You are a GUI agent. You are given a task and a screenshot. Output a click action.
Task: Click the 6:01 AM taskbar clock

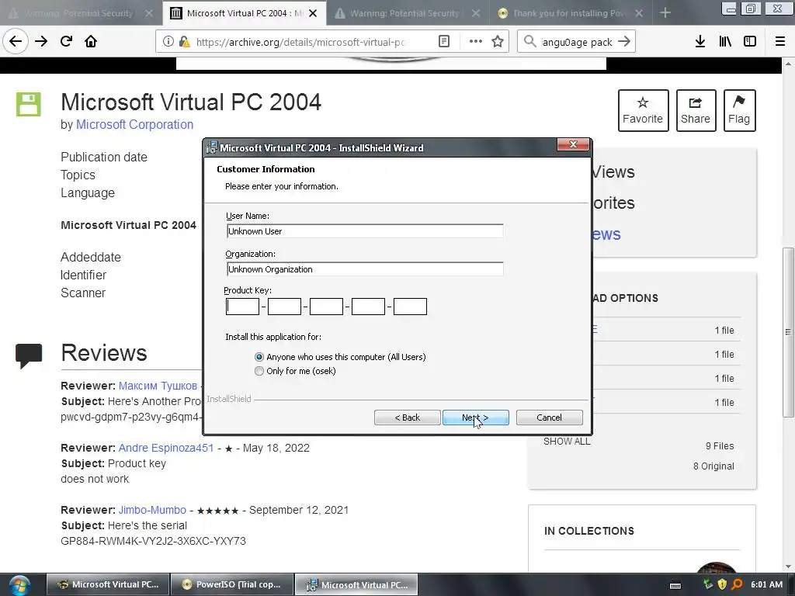(x=766, y=584)
